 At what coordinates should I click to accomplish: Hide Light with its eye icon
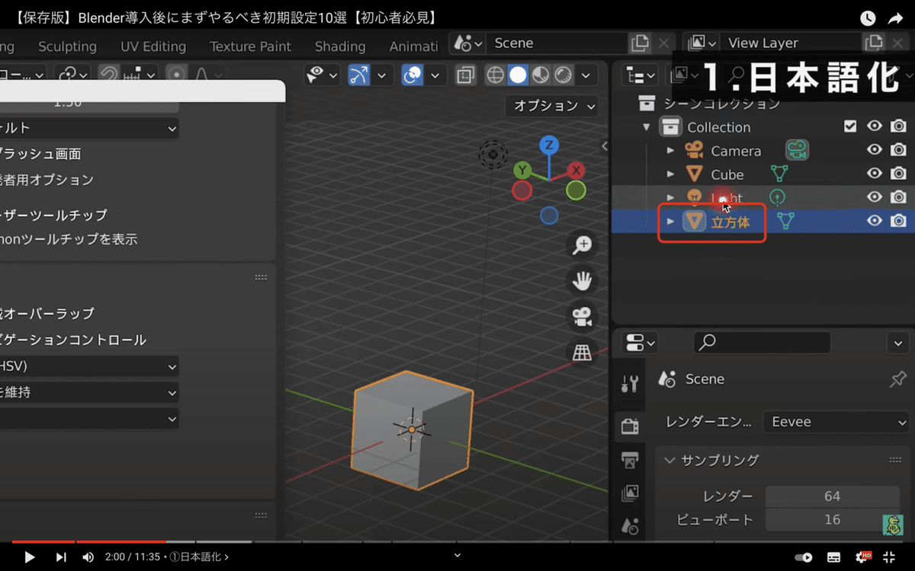coord(875,197)
